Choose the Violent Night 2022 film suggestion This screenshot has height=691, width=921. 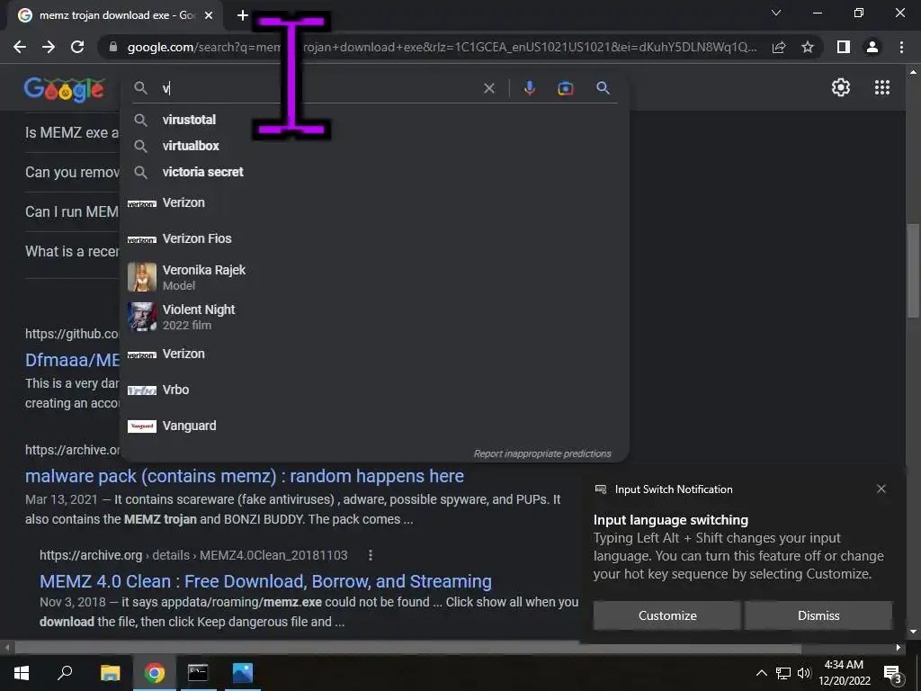pos(374,317)
